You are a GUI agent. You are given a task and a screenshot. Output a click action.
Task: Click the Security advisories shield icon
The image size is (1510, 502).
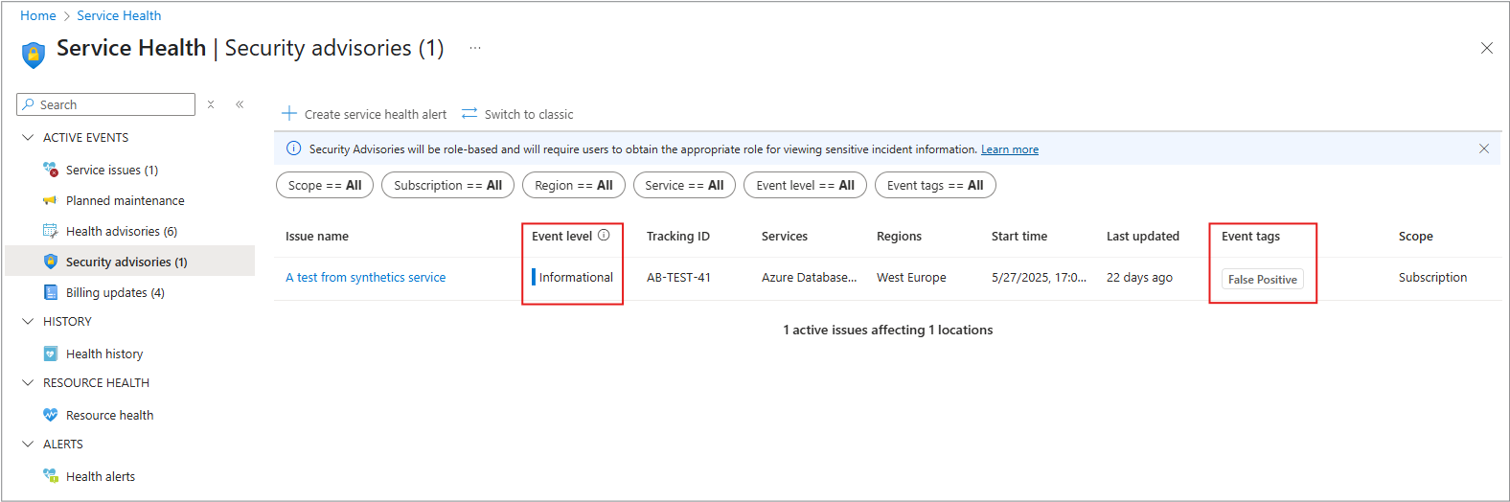click(x=51, y=262)
